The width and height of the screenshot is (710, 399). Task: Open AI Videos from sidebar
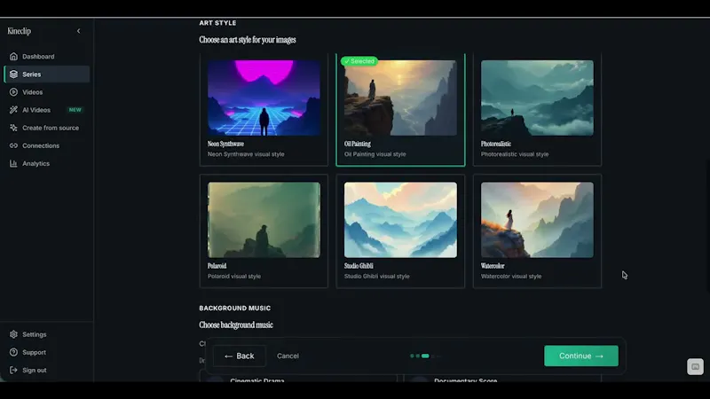(47, 110)
